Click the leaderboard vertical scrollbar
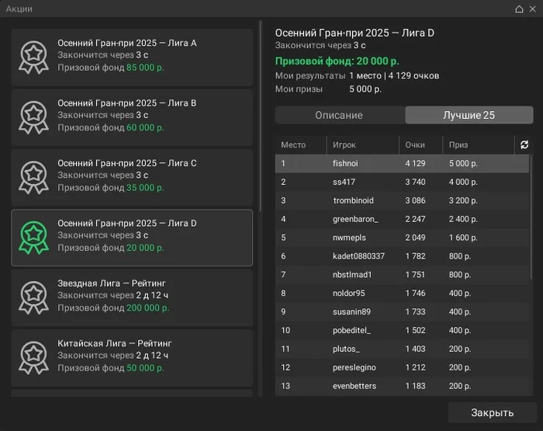 pyautogui.click(x=531, y=217)
